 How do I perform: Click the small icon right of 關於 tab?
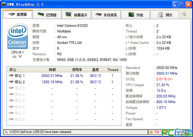point(184,14)
